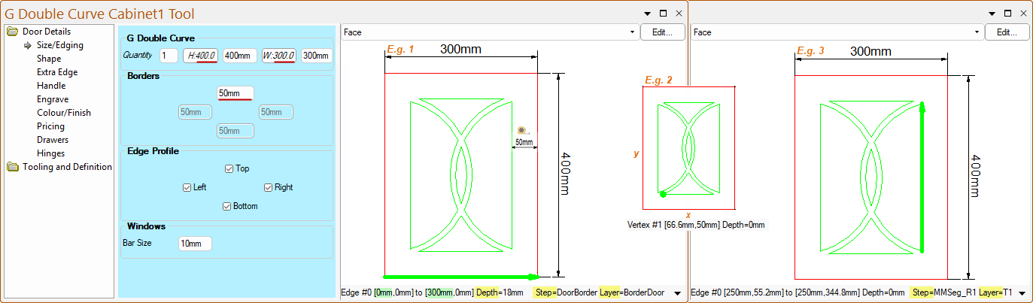Disable the Bottom edge profile checkbox
This screenshot has width=1033, height=303.
pyautogui.click(x=226, y=206)
